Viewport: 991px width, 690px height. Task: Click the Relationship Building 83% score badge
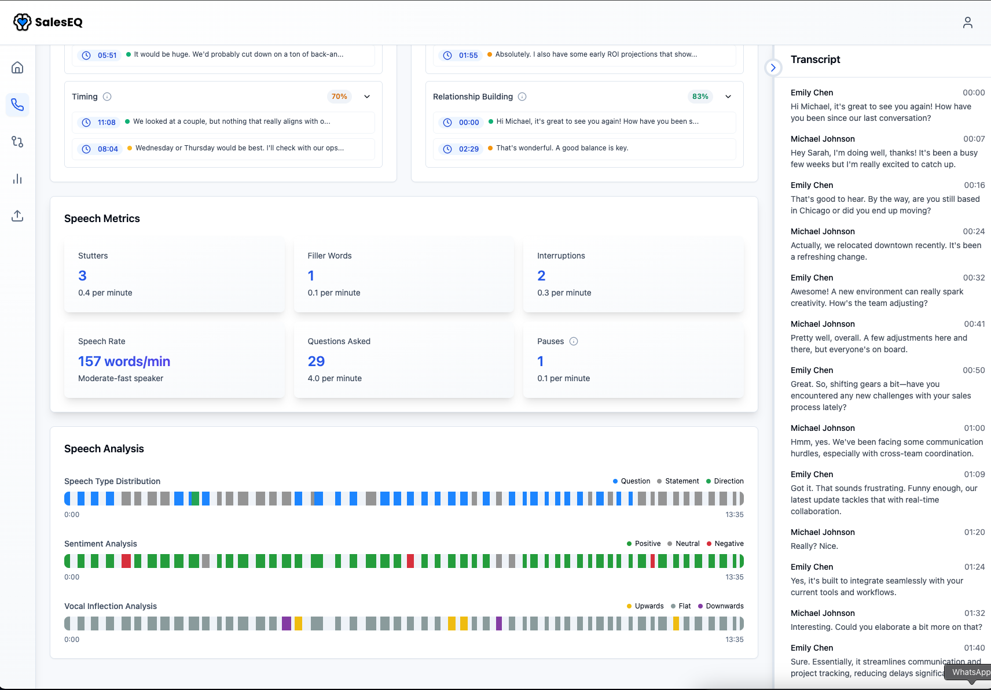point(700,97)
